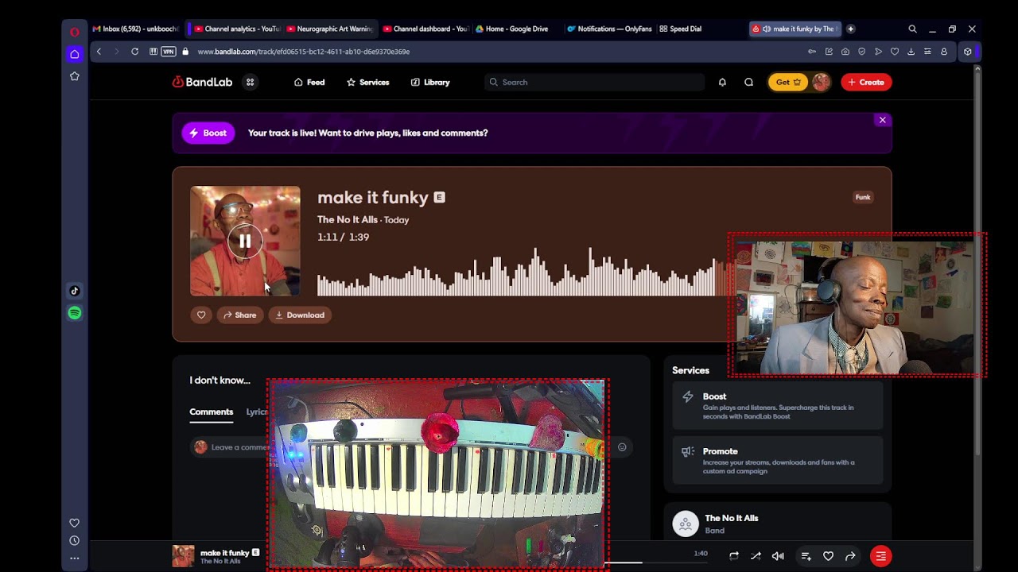The width and height of the screenshot is (1018, 572).
Task: Click the purple Boost banner button
Action: click(x=208, y=133)
